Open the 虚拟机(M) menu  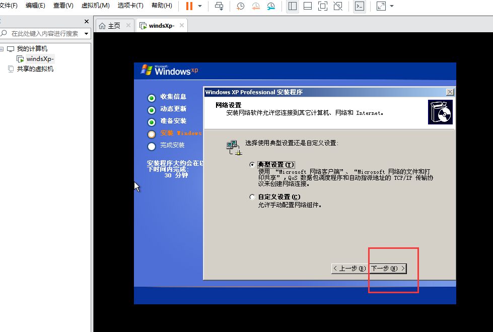(95, 6)
